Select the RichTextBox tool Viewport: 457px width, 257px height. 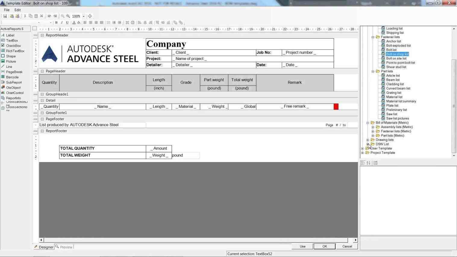[15, 51]
